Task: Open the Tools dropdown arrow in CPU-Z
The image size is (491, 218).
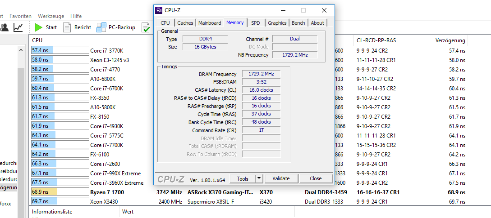Action: [x=259, y=178]
